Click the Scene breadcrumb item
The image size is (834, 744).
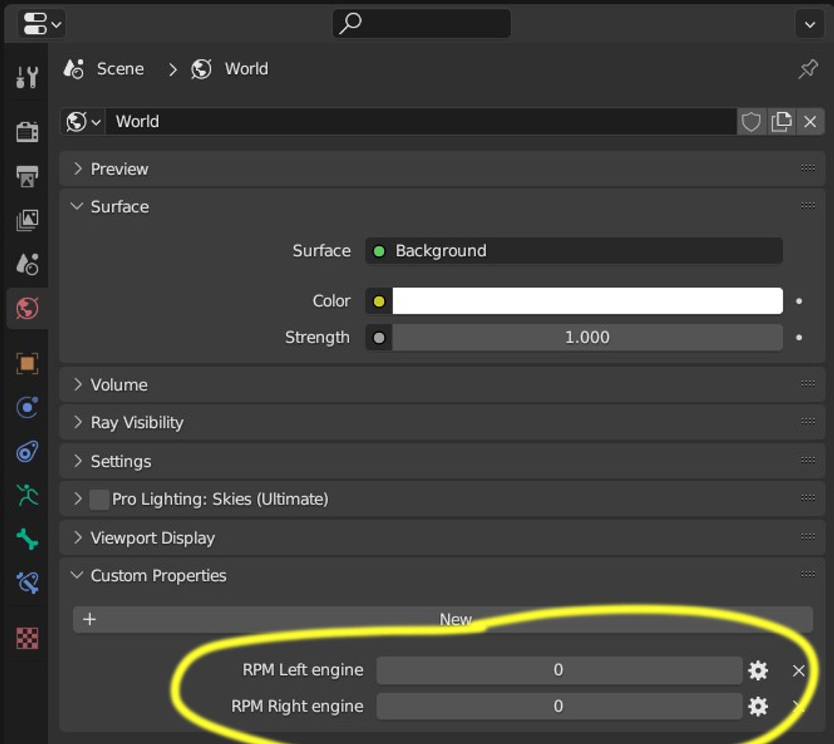point(119,69)
